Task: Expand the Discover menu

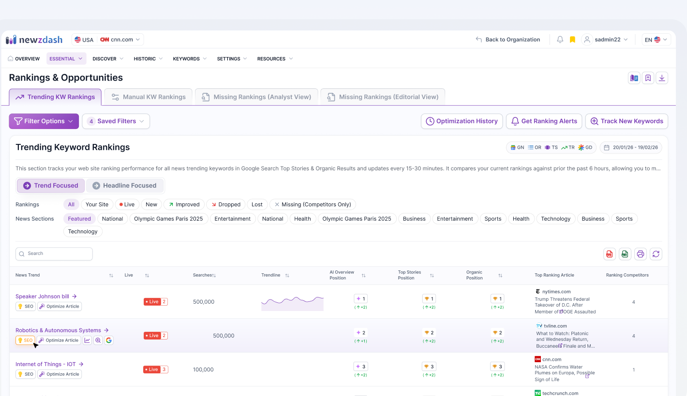Action: [x=108, y=59]
